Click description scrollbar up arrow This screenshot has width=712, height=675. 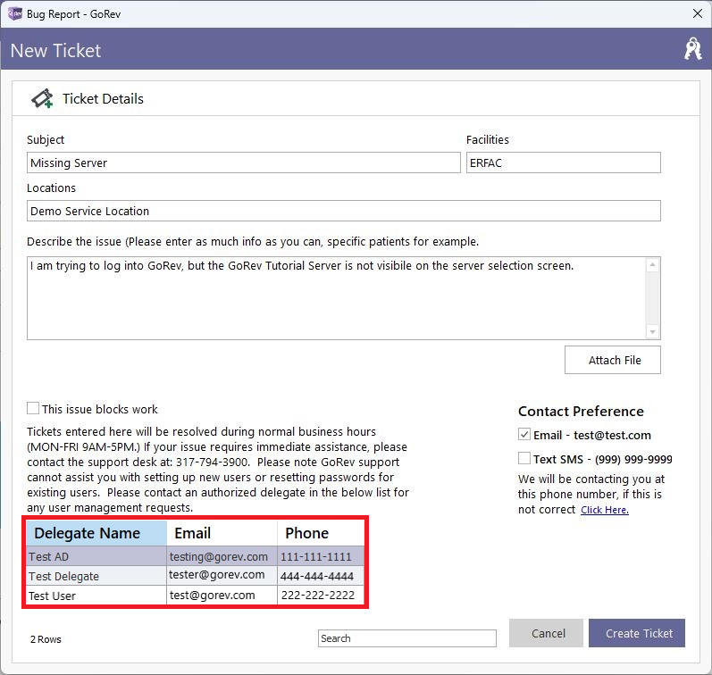pyautogui.click(x=652, y=264)
